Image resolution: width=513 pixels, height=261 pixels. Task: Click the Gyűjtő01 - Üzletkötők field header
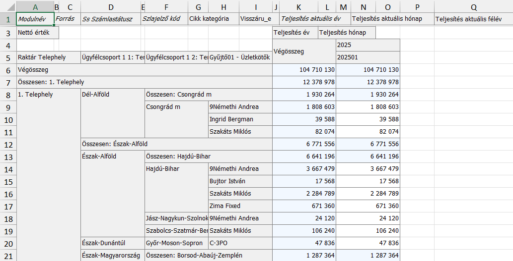coord(240,57)
